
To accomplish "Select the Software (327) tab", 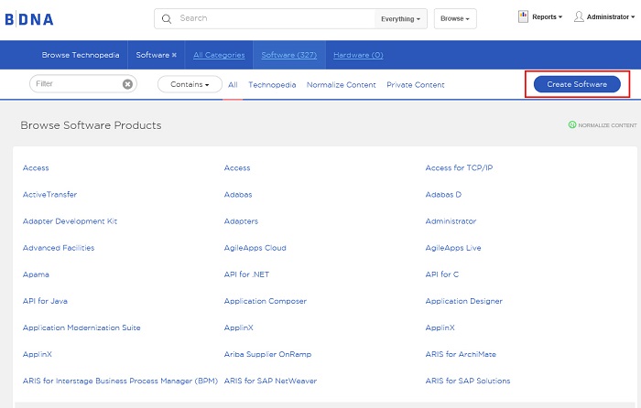I will pos(289,55).
